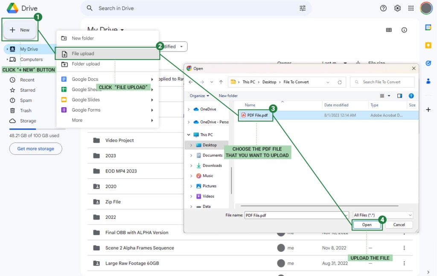Screen dimensions: 437x276
Task: Open the Google apps grid
Action: tap(411, 9)
